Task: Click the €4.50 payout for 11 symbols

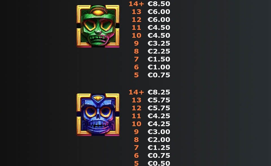Action: pyautogui.click(x=159, y=28)
